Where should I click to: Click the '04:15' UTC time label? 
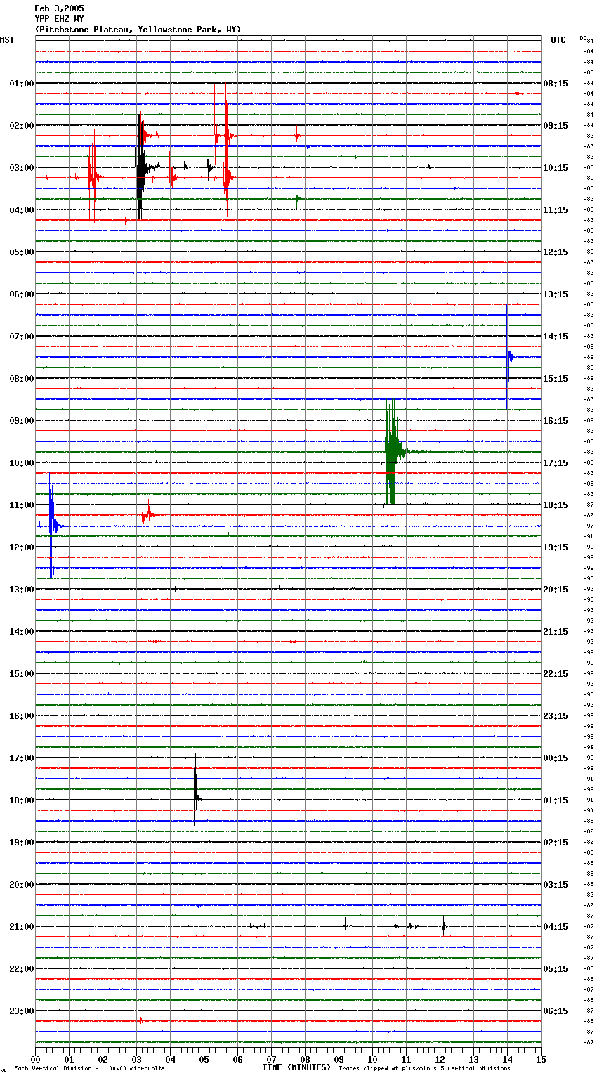[556, 927]
